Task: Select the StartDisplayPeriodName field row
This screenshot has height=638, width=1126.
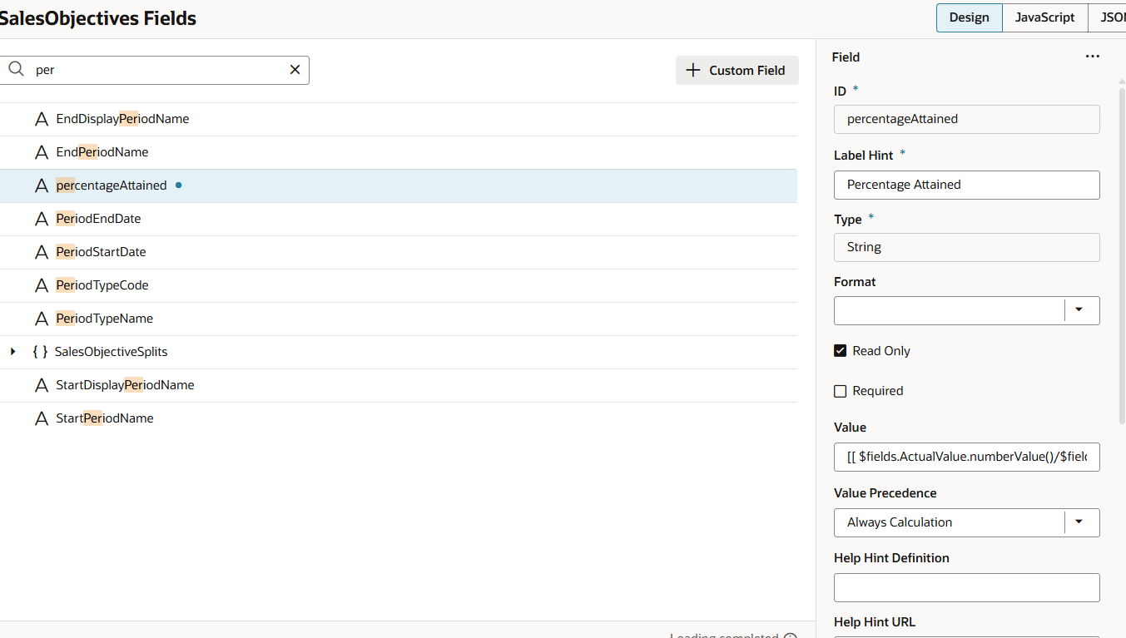Action: (399, 385)
